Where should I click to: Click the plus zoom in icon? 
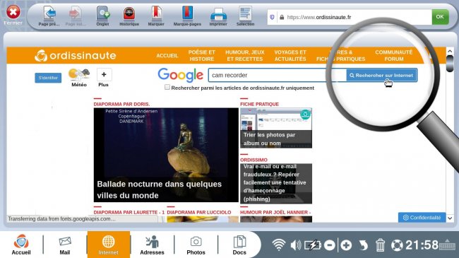tap(346, 245)
